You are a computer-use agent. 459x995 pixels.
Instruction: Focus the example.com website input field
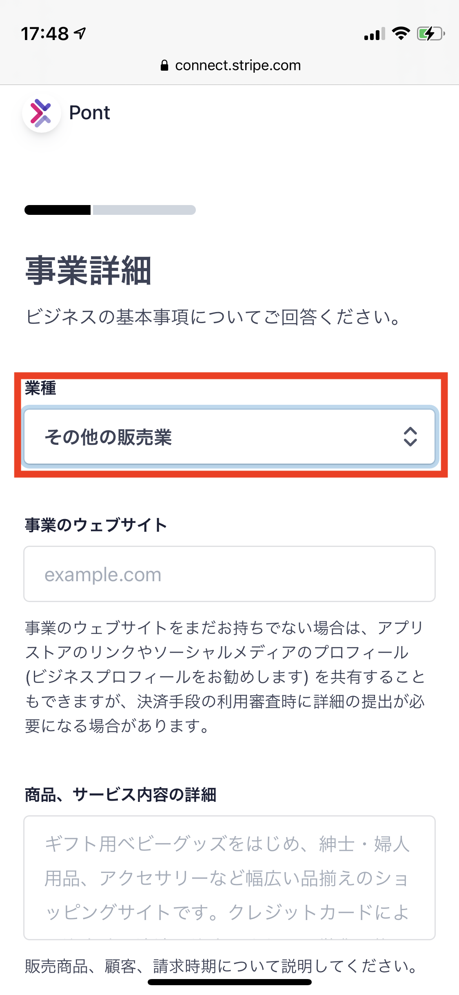[x=230, y=574]
